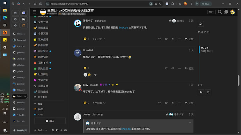Expand the 1个回复 under Eray's post
Viewport: 241px width, 135px height.
click(99, 103)
